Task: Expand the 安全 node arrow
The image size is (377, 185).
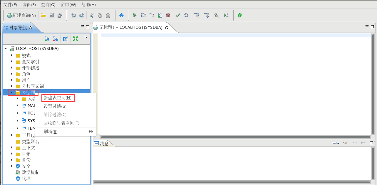Action: coord(11,166)
